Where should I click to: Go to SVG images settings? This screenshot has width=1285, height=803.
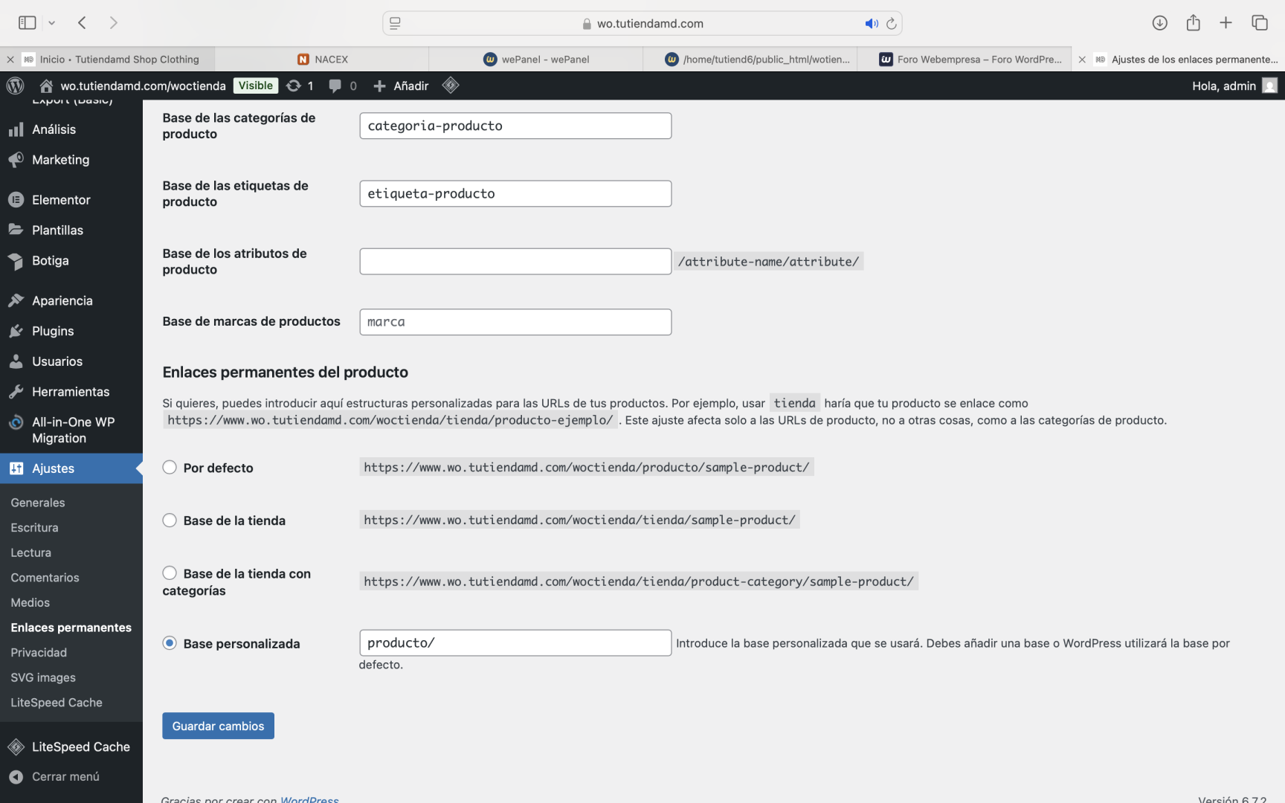pyautogui.click(x=43, y=678)
